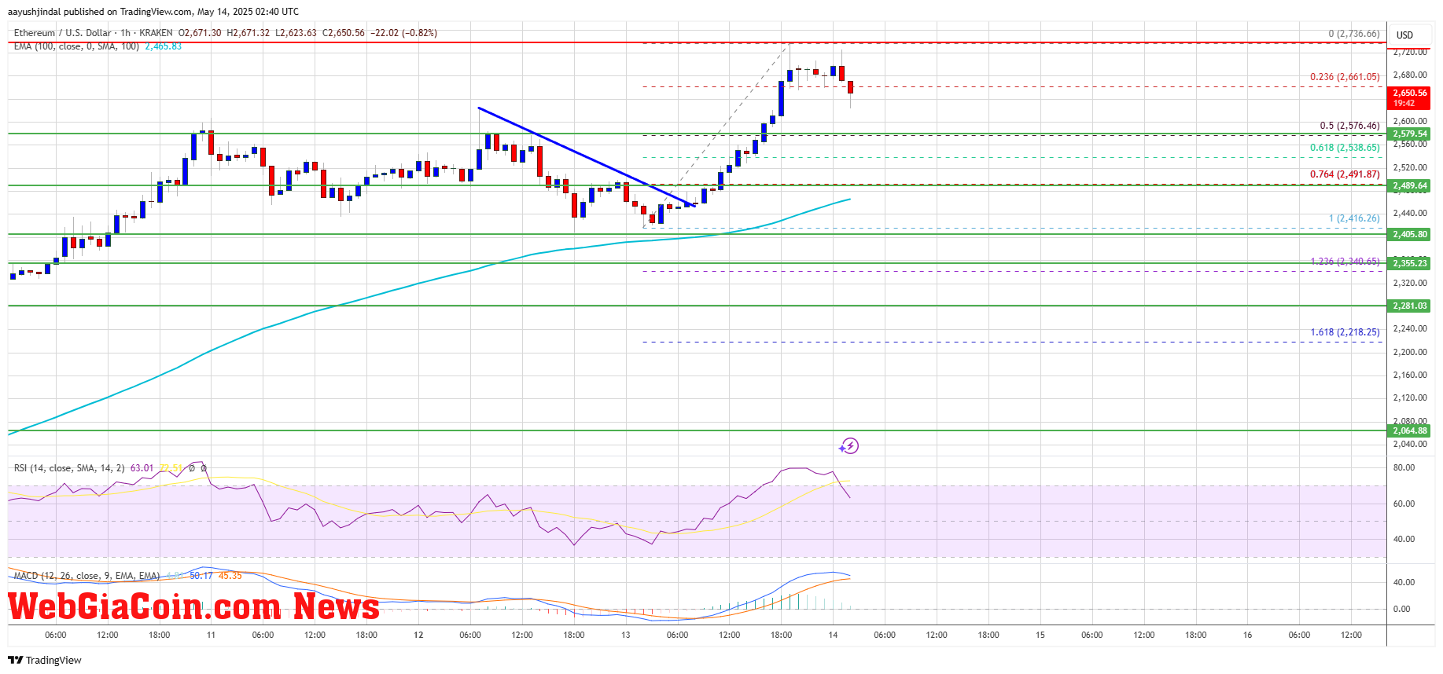The height and width of the screenshot is (674, 1443).
Task: Click the 2,520.00 price axis label
Action: [x=1409, y=167]
